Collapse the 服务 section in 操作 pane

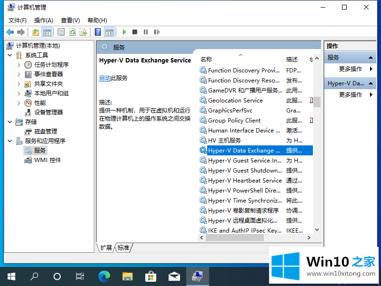(371, 58)
